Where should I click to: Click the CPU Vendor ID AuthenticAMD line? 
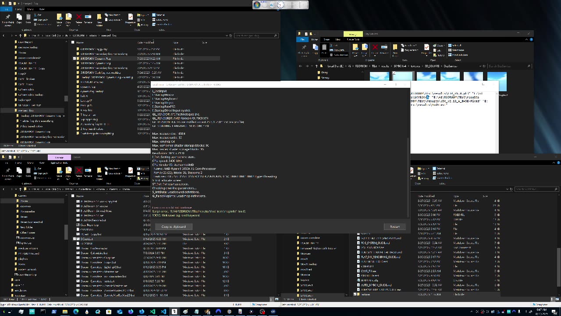coord(173,165)
